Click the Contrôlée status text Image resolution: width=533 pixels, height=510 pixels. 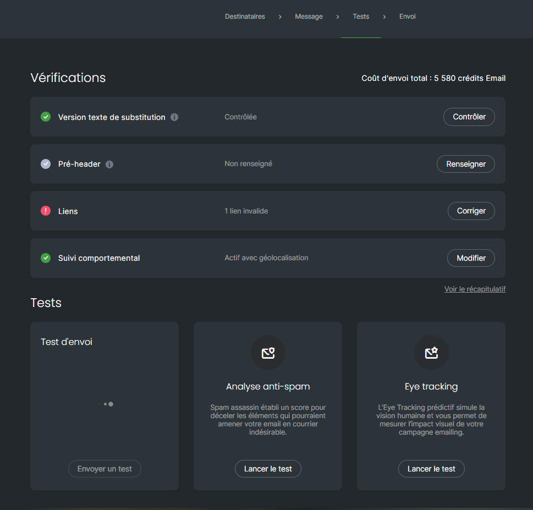(241, 117)
